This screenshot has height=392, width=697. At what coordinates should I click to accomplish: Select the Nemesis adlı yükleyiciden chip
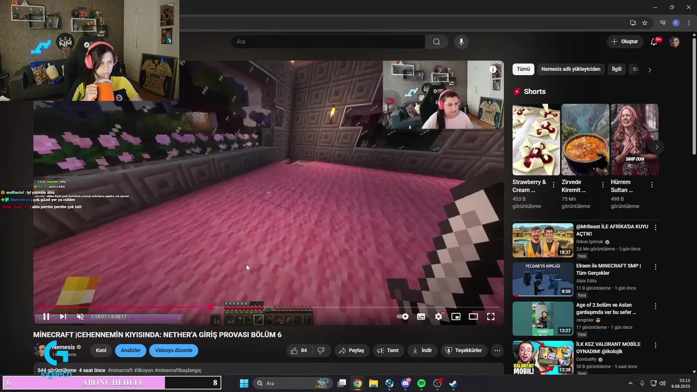click(571, 69)
